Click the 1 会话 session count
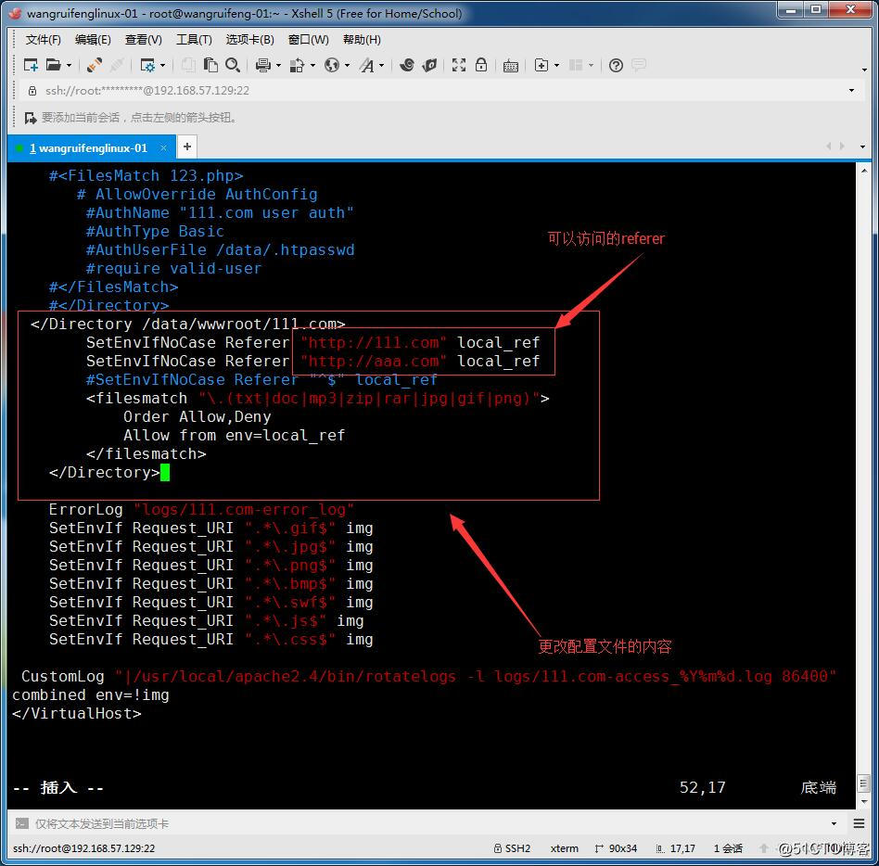 pos(728,848)
